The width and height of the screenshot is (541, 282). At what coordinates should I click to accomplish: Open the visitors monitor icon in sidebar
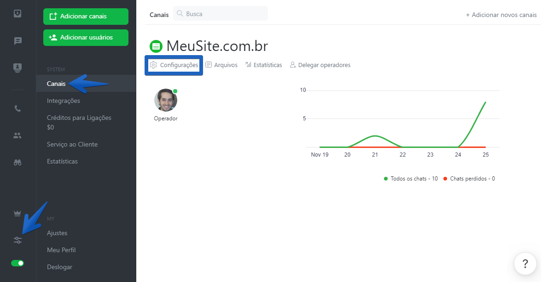pos(17,68)
